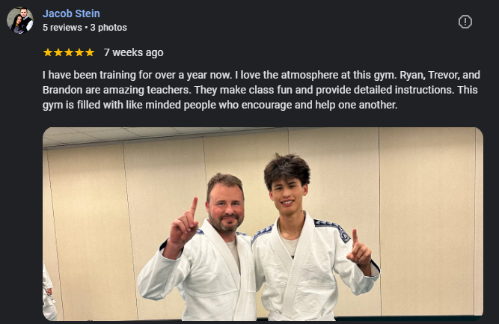This screenshot has width=499, height=324.
Task: Open the reviewer's "3 photos" count
Action: (x=108, y=28)
